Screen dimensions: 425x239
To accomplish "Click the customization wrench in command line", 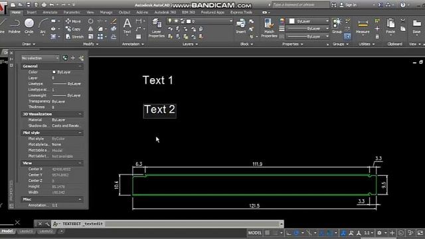I will coord(47,224).
